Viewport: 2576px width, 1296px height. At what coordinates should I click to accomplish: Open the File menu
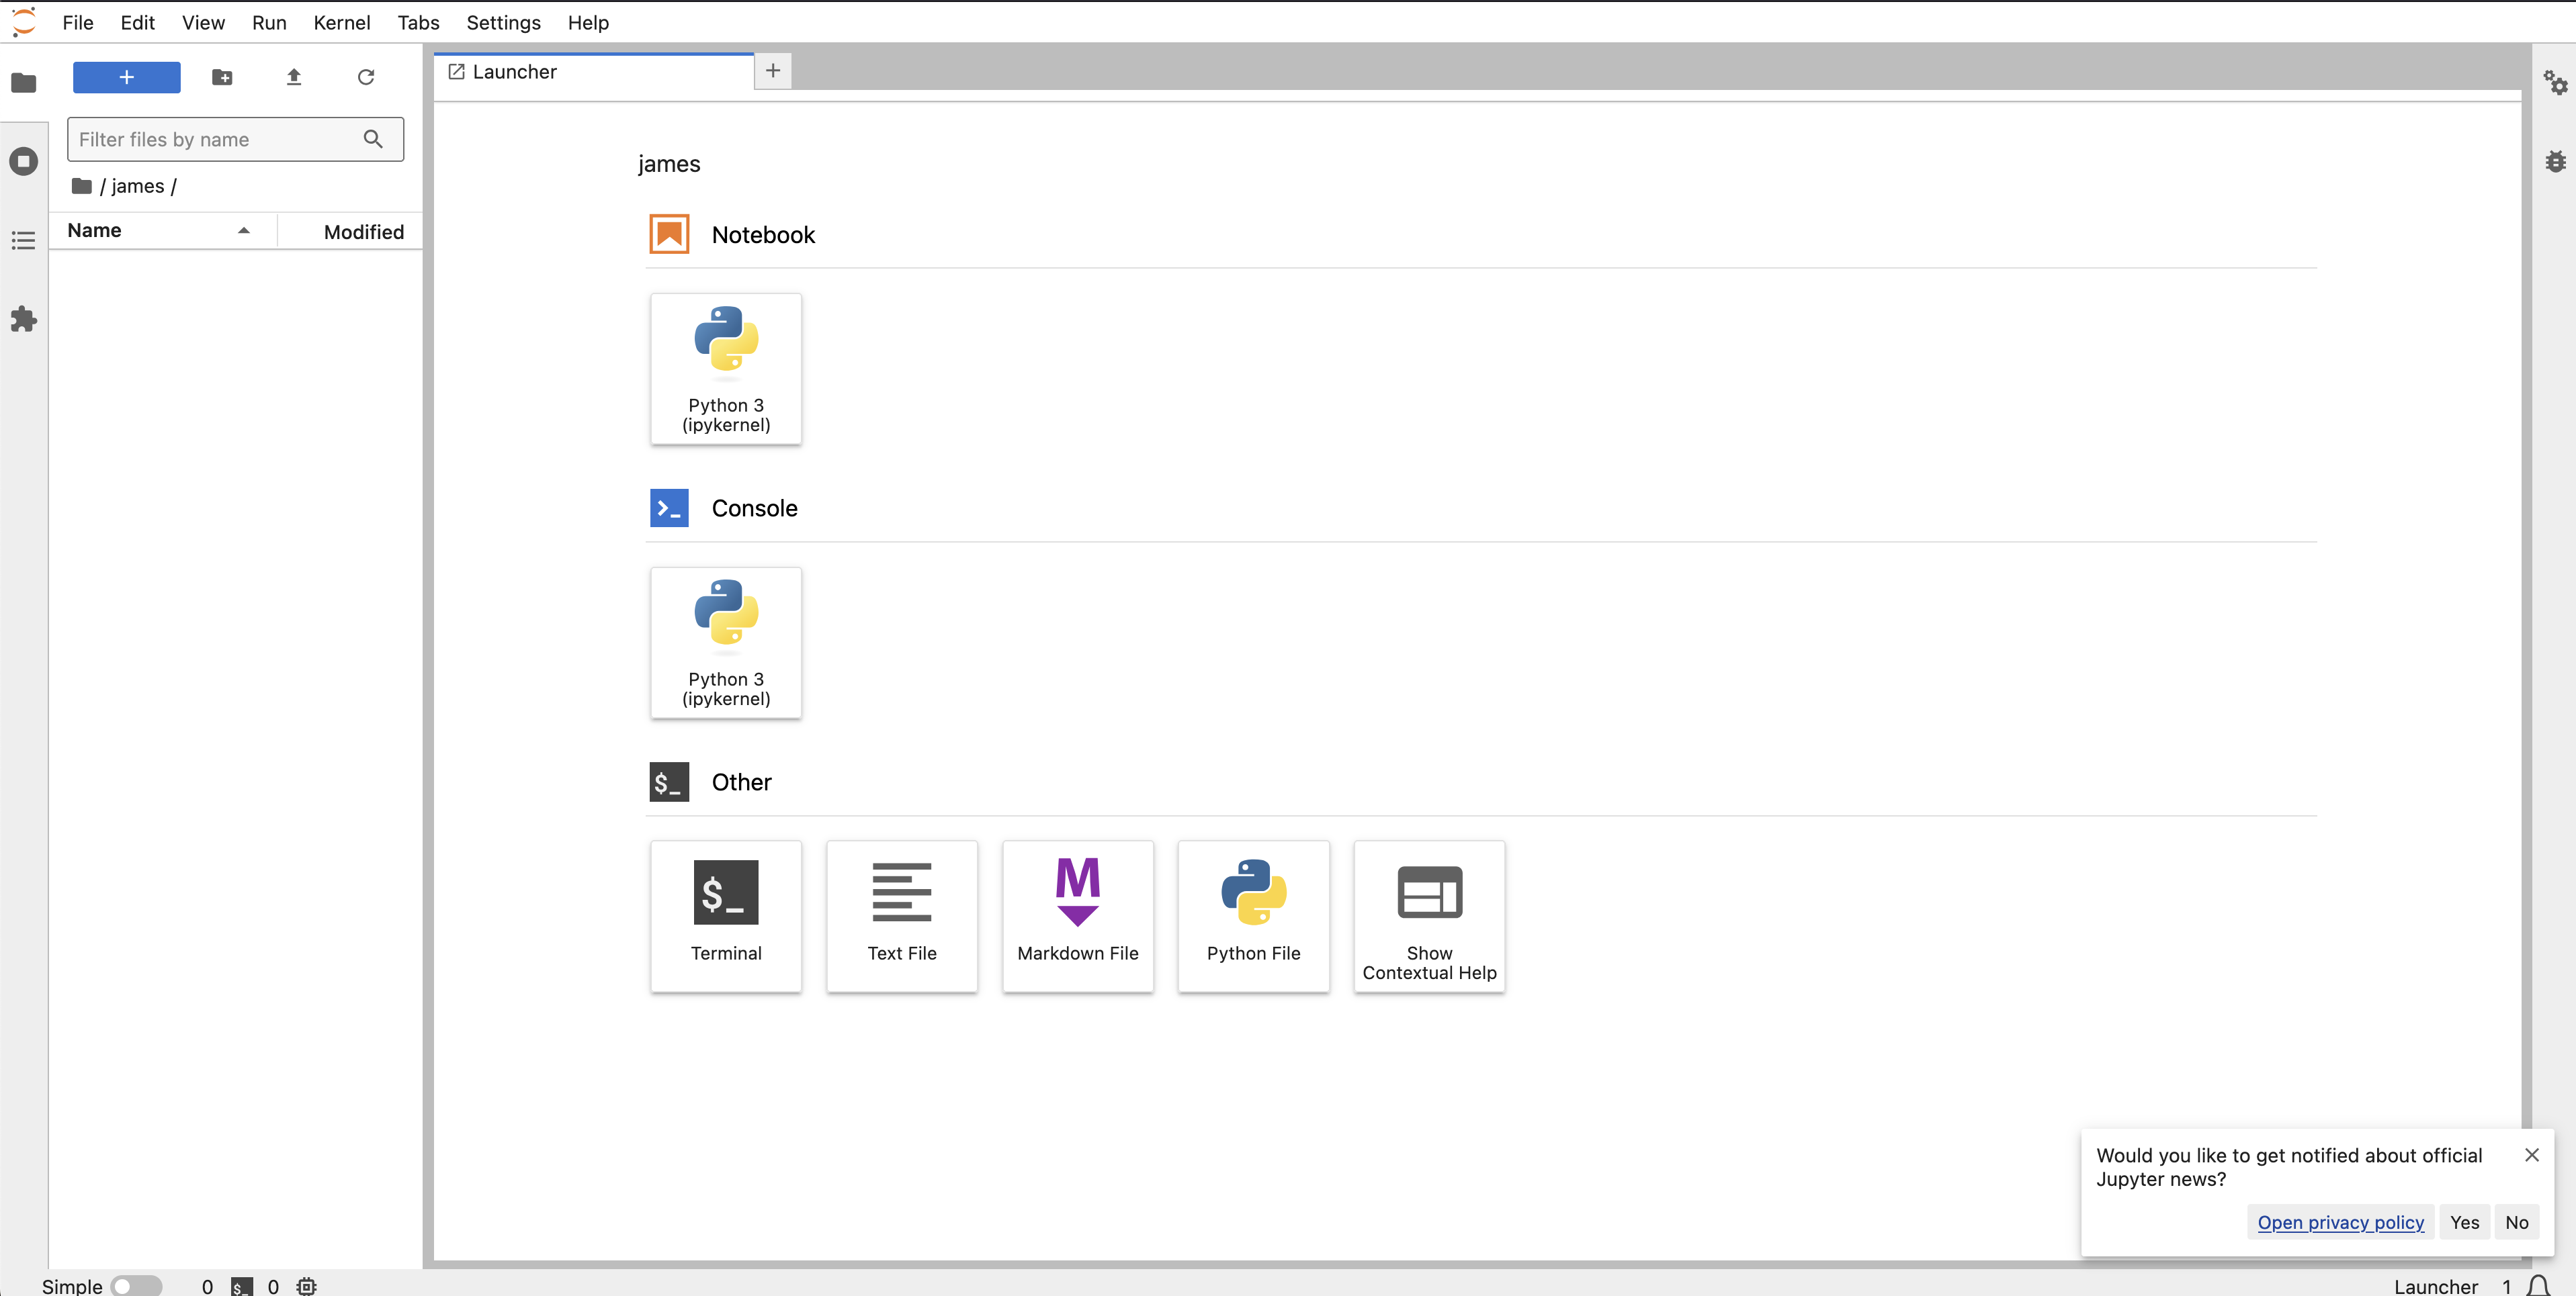tap(77, 22)
